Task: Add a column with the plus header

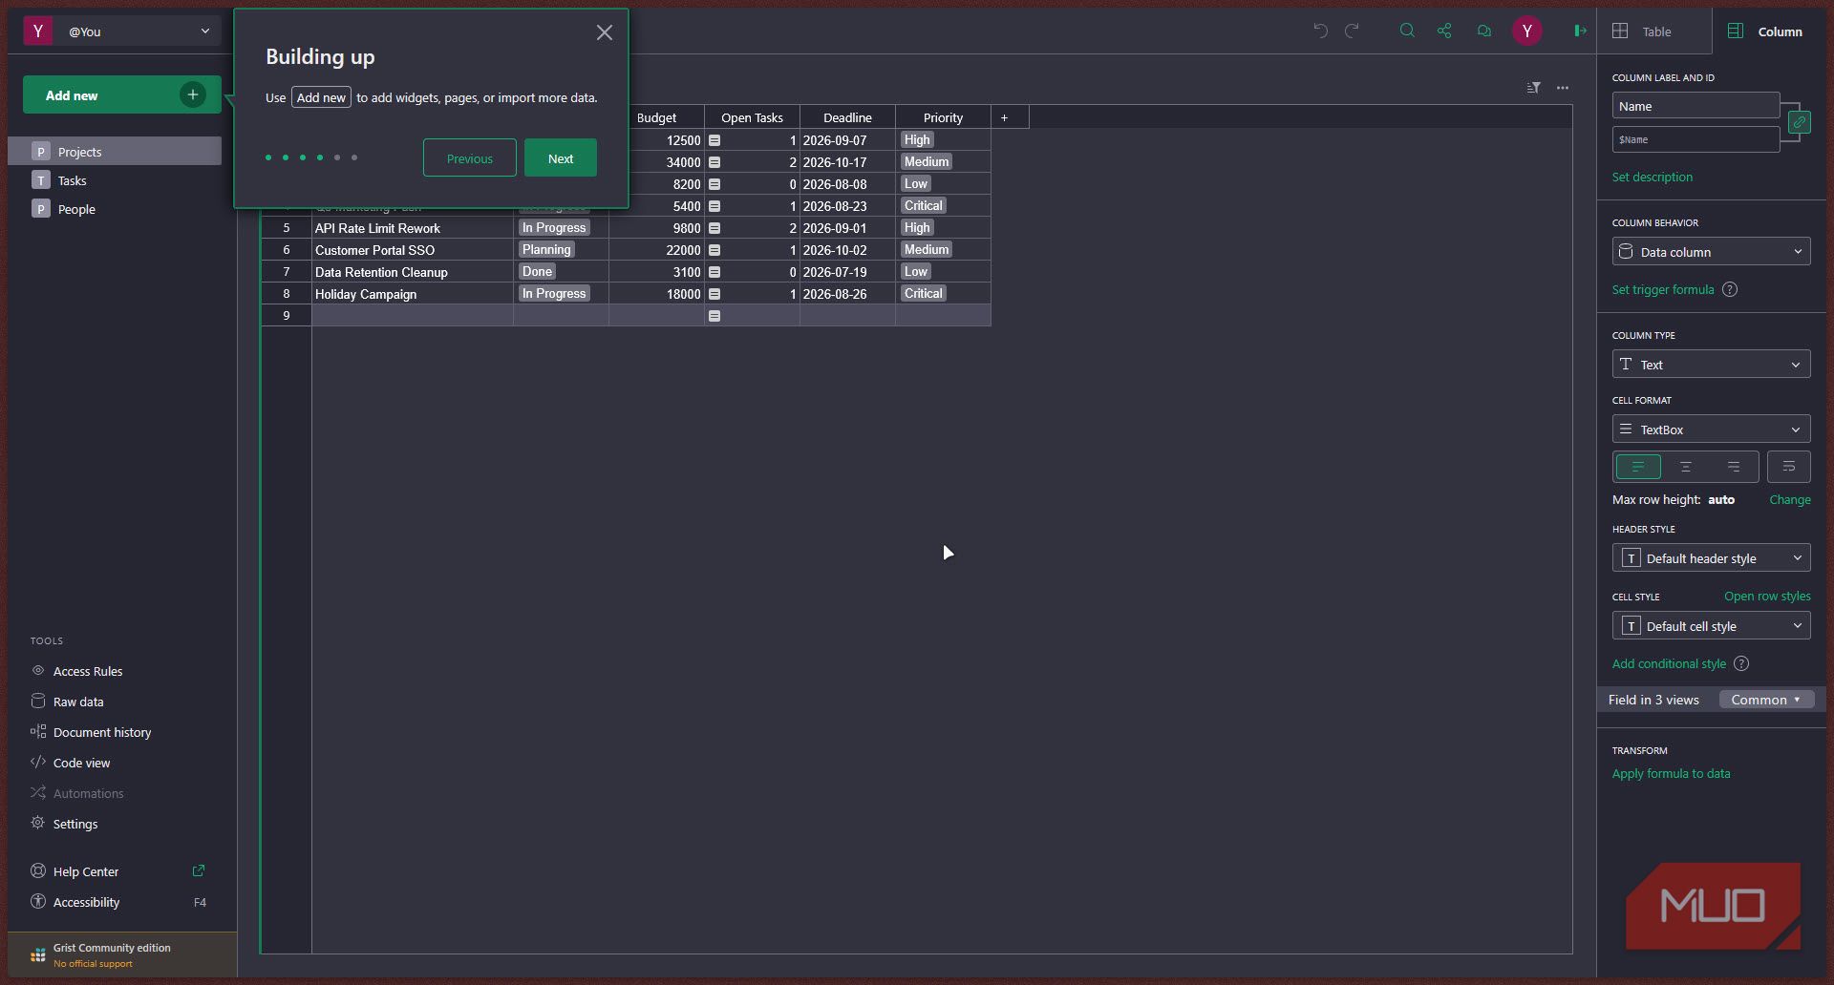Action: tap(1004, 117)
